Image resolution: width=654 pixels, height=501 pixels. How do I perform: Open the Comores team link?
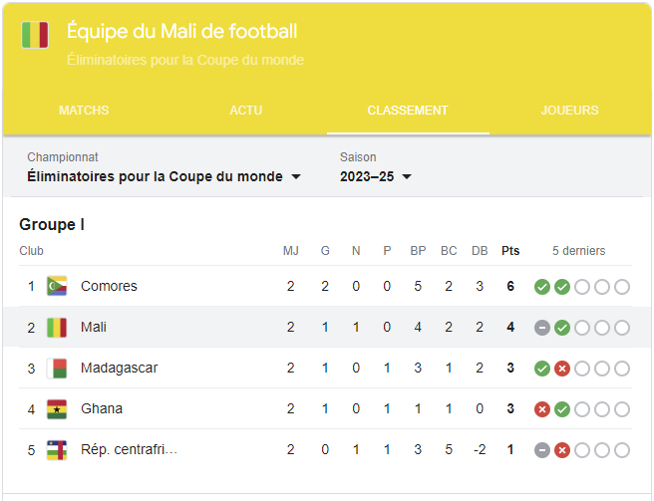109,286
